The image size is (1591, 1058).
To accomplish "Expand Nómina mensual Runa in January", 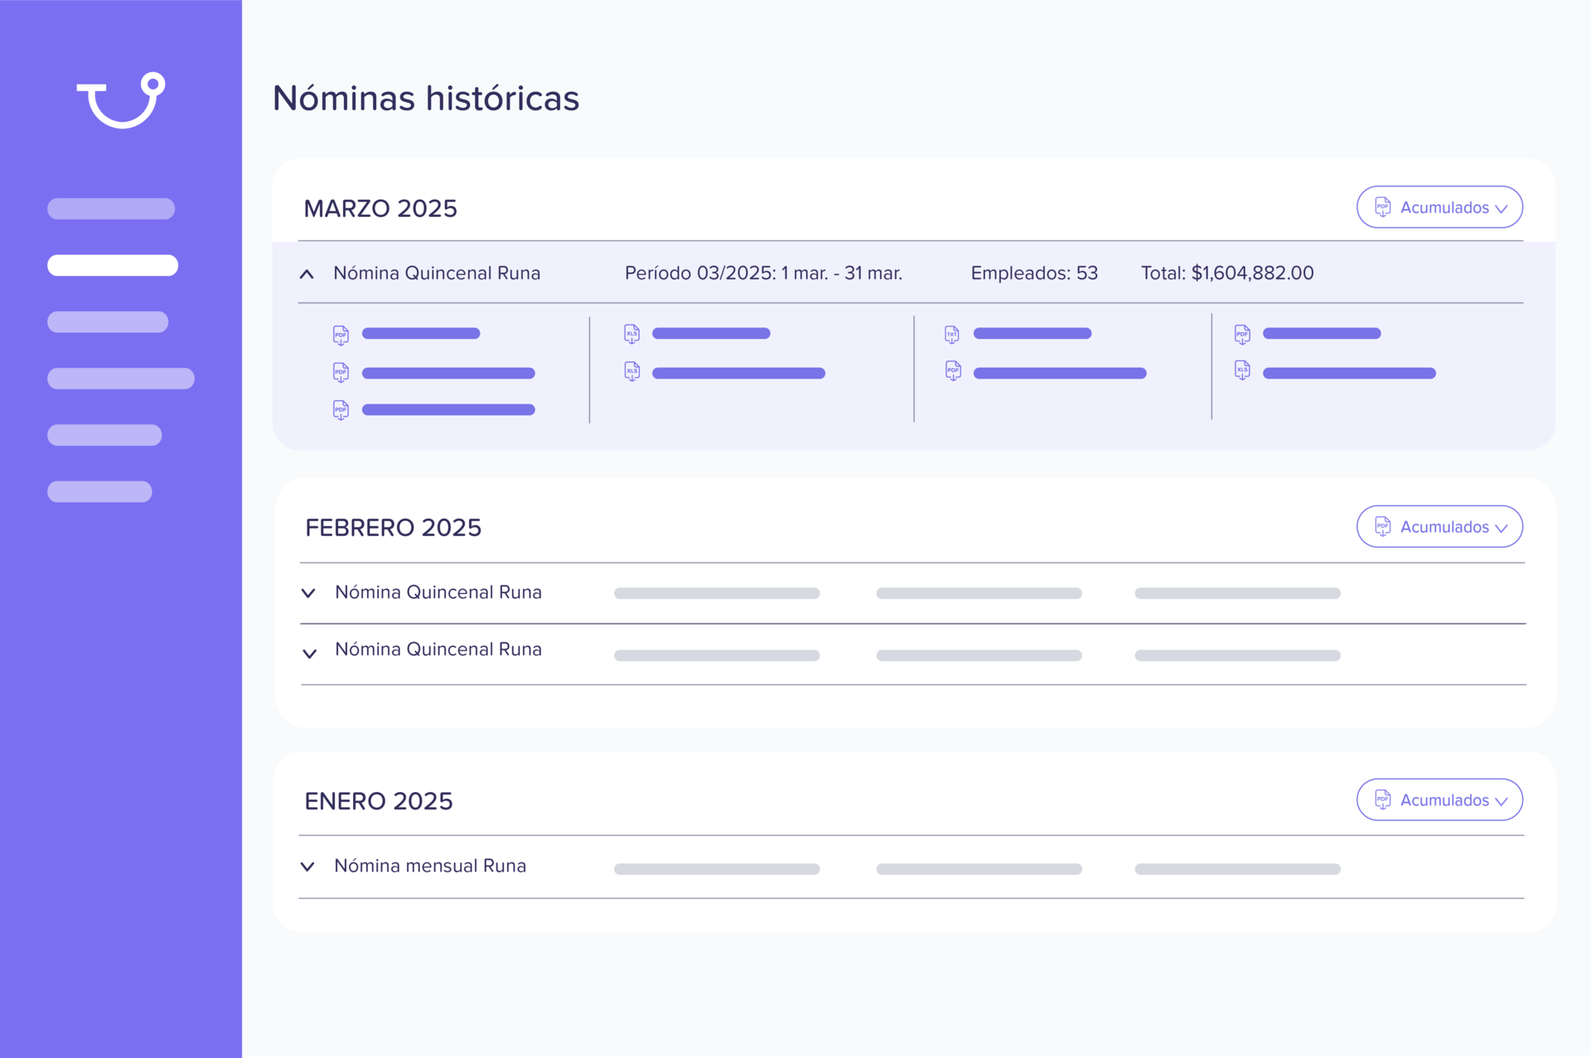I will coord(307,867).
